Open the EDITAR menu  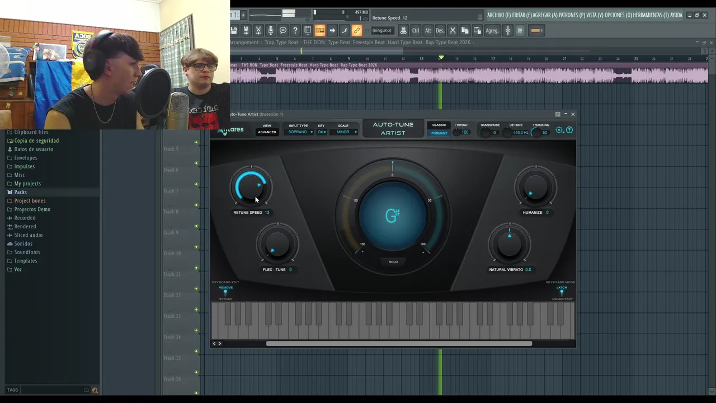click(x=522, y=15)
